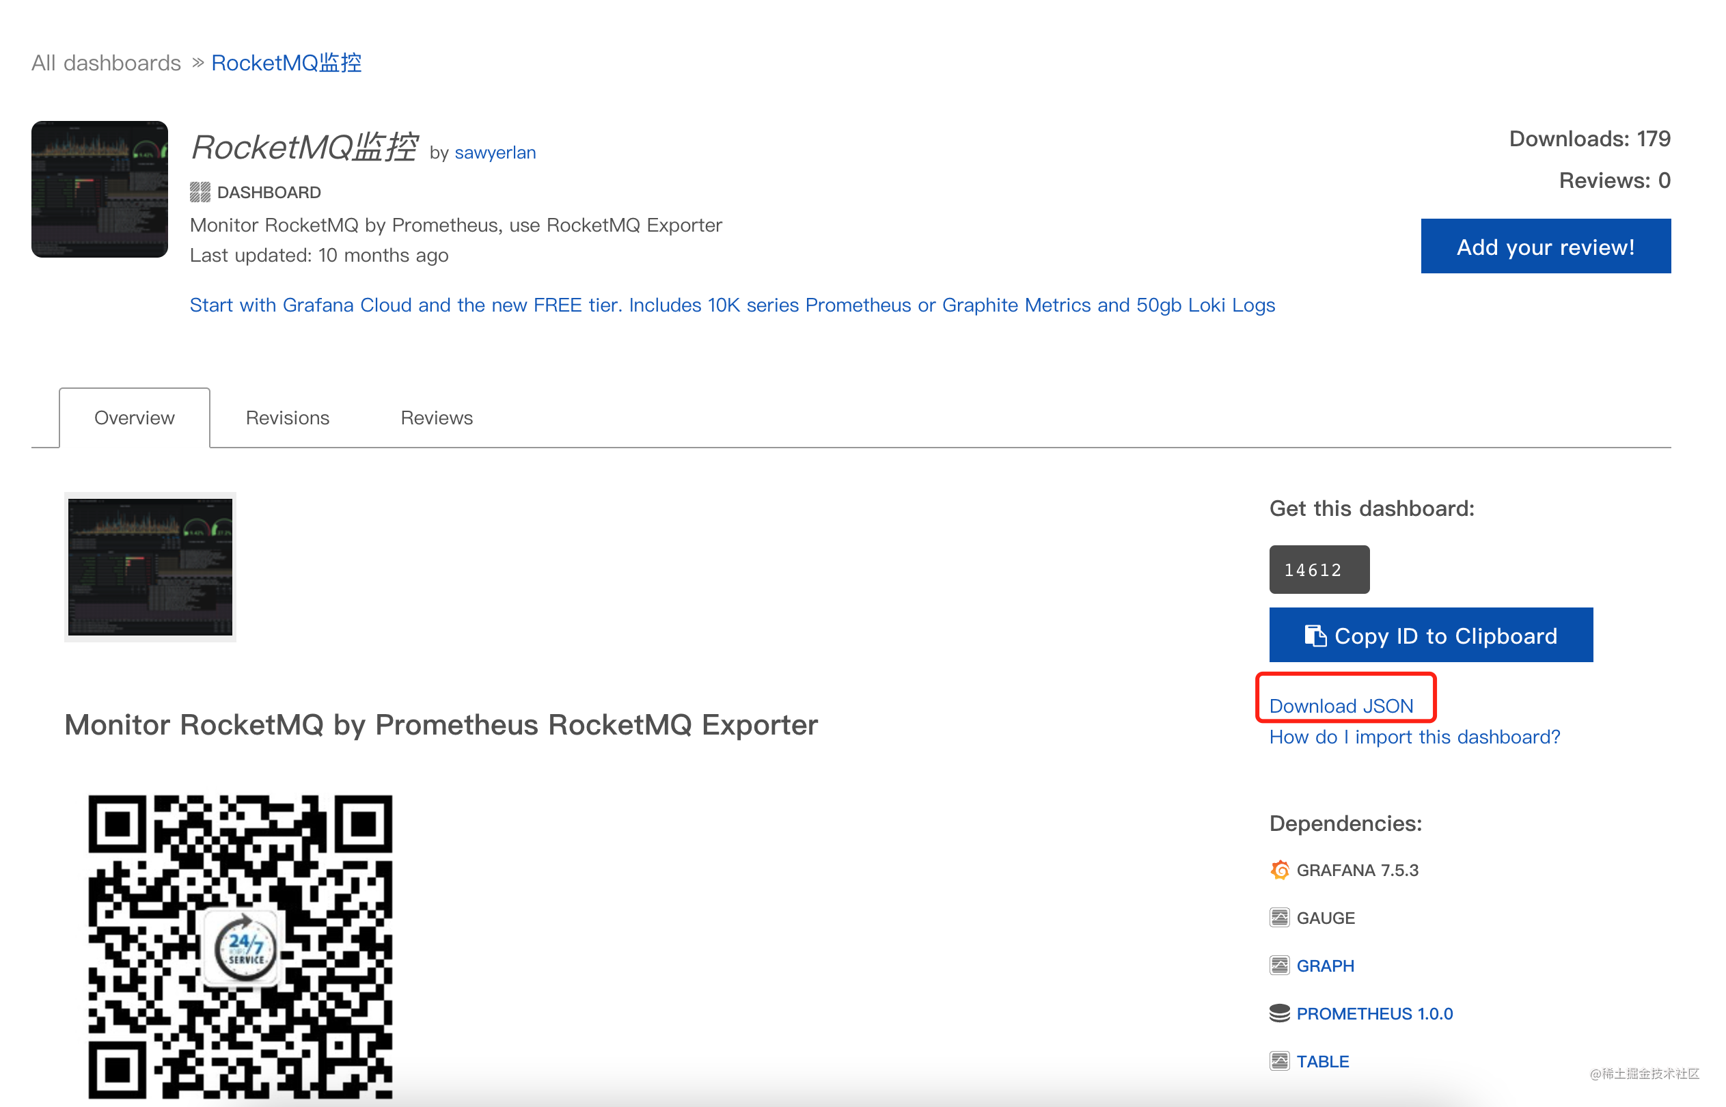This screenshot has height=1107, width=1726.
Task: Open the Grafana Cloud FREE tier promo link
Action: tap(732, 305)
